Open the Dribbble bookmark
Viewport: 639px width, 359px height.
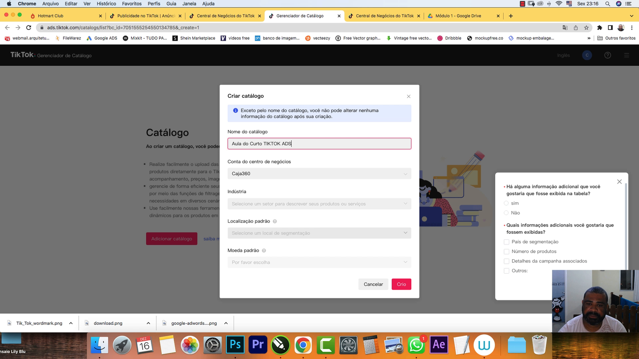pyautogui.click(x=449, y=38)
